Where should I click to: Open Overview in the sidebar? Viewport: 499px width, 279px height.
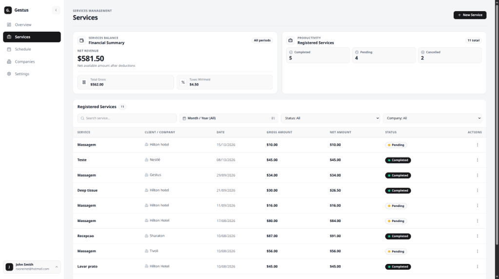click(32, 24)
